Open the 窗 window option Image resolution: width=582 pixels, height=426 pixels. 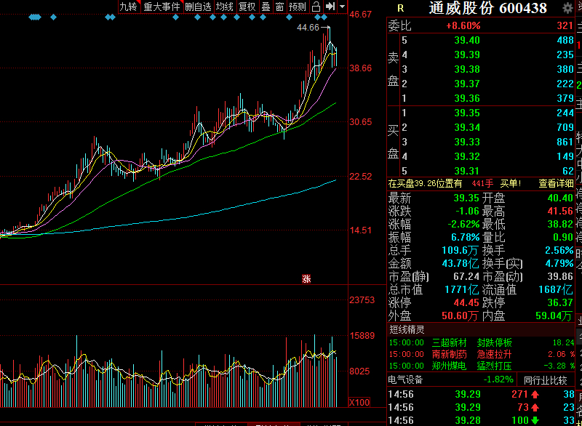tap(279, 7)
